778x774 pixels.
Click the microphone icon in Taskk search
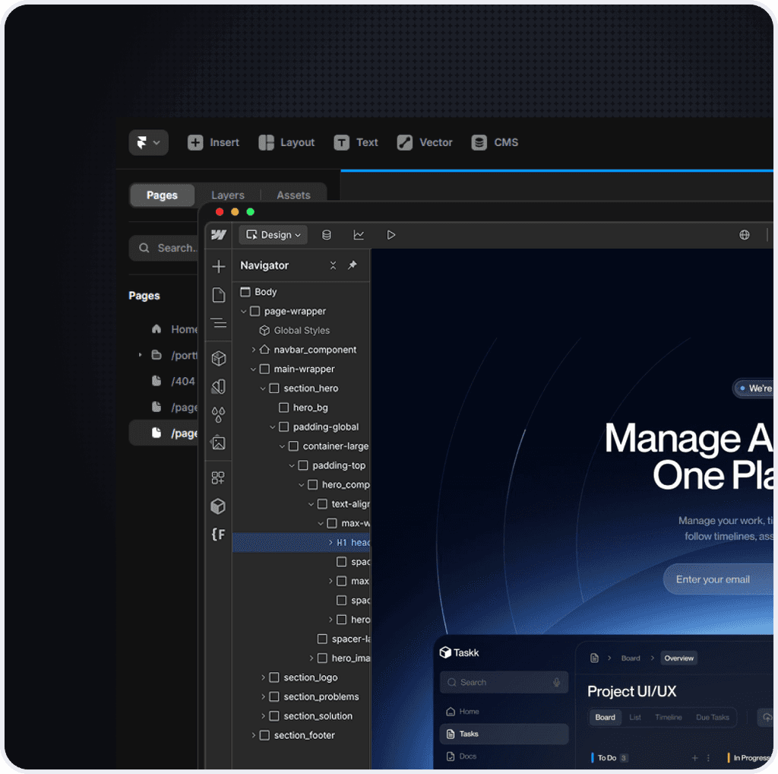(557, 683)
